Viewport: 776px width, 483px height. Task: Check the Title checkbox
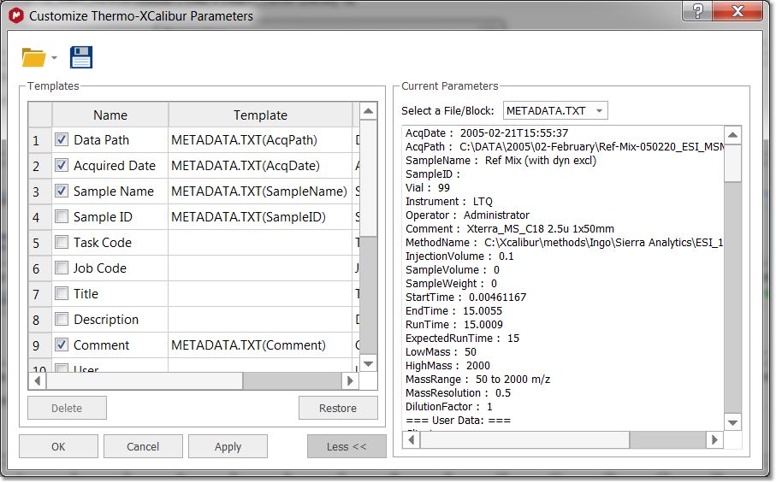[62, 294]
